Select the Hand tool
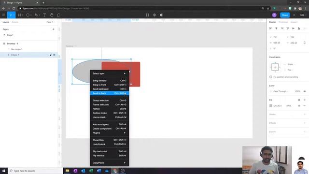Screen dimensions: 309x174 point(52,15)
